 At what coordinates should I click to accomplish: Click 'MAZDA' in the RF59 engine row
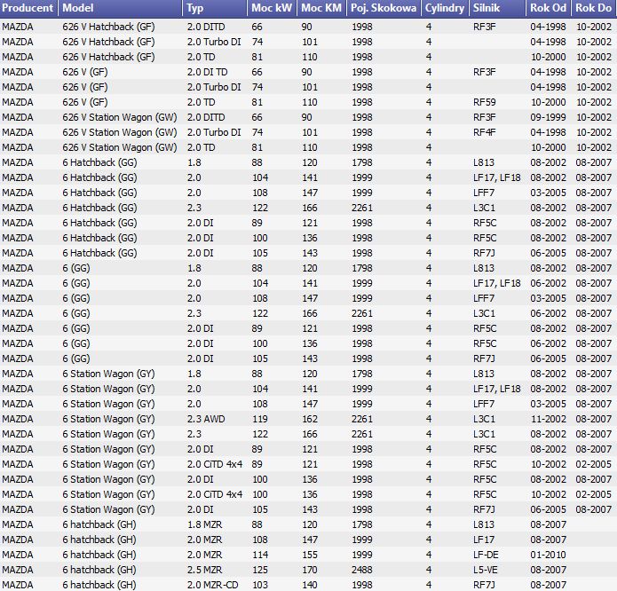(18, 102)
